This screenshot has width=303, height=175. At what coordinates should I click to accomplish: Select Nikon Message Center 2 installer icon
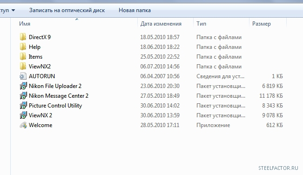click(23, 95)
